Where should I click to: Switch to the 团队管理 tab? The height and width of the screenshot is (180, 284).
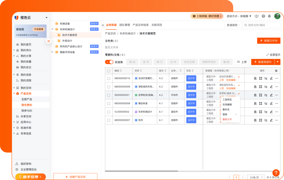[x=125, y=25]
